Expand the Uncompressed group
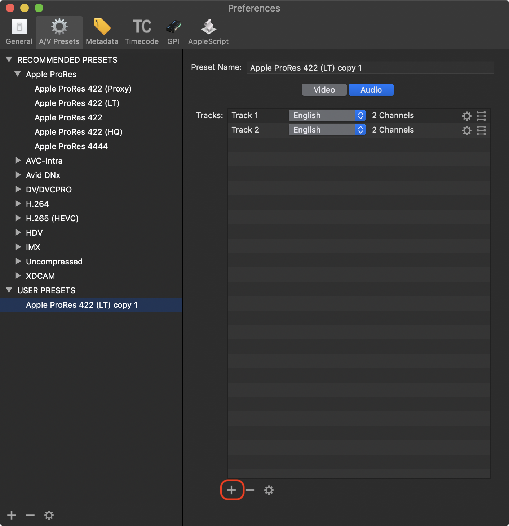 (x=18, y=261)
